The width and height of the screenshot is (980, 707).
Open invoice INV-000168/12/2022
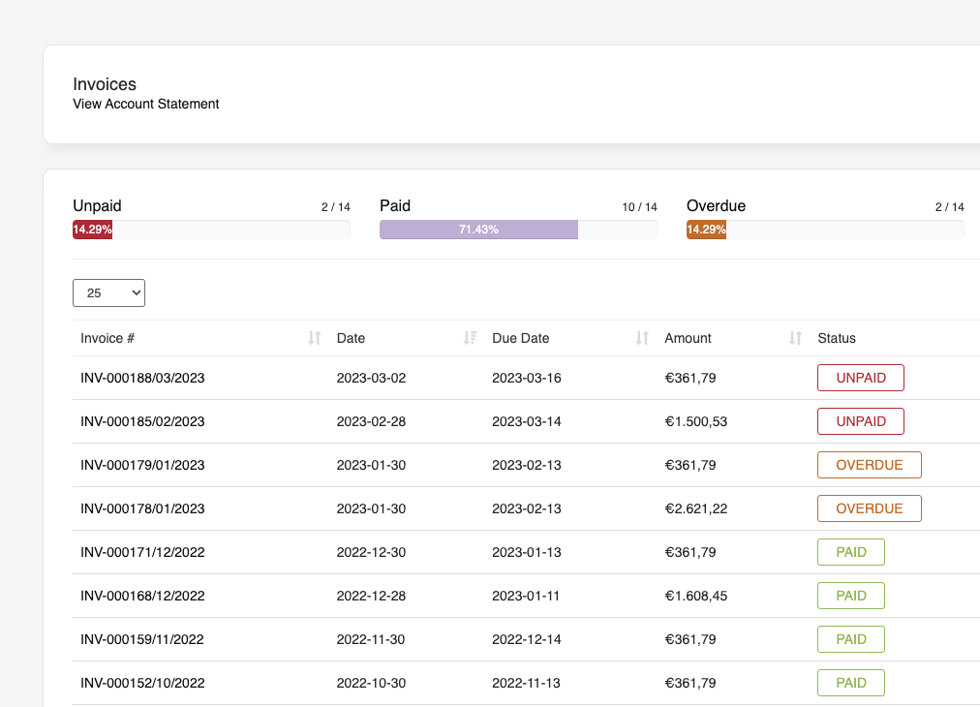[142, 596]
